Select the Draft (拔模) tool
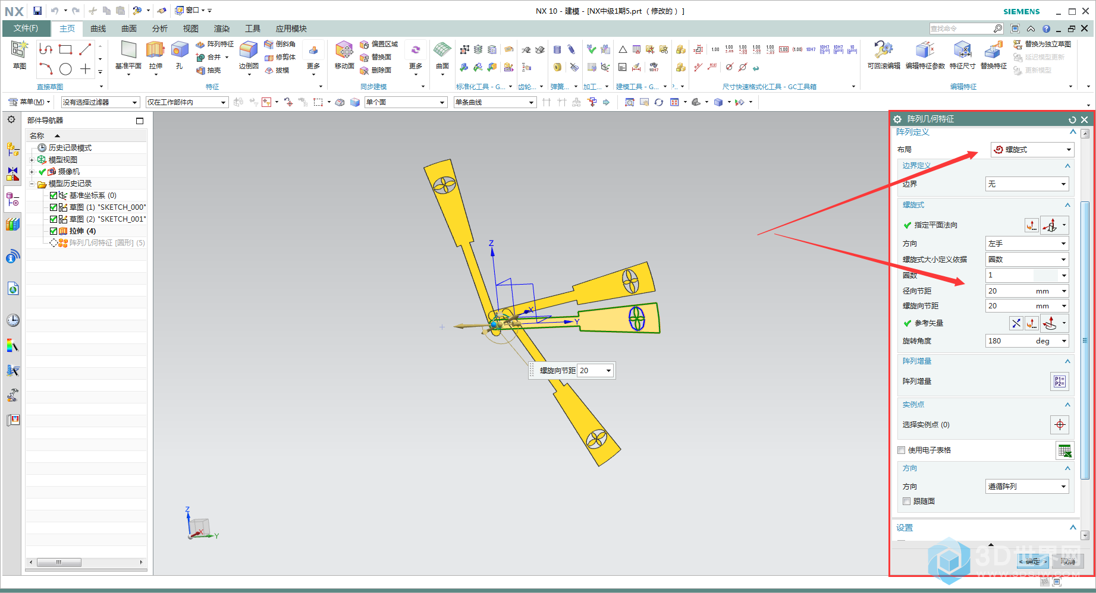The image size is (1096, 593). (x=277, y=70)
